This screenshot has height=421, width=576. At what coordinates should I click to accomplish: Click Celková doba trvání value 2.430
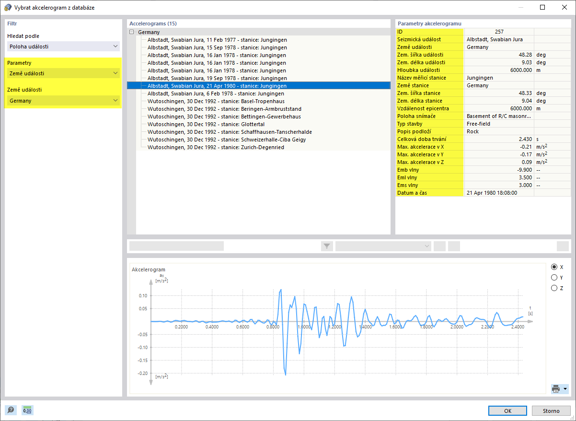(499, 139)
